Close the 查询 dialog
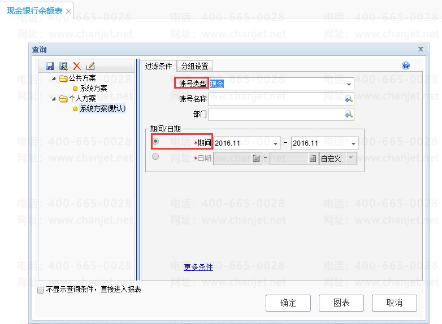This screenshot has height=324, width=442. click(x=421, y=49)
